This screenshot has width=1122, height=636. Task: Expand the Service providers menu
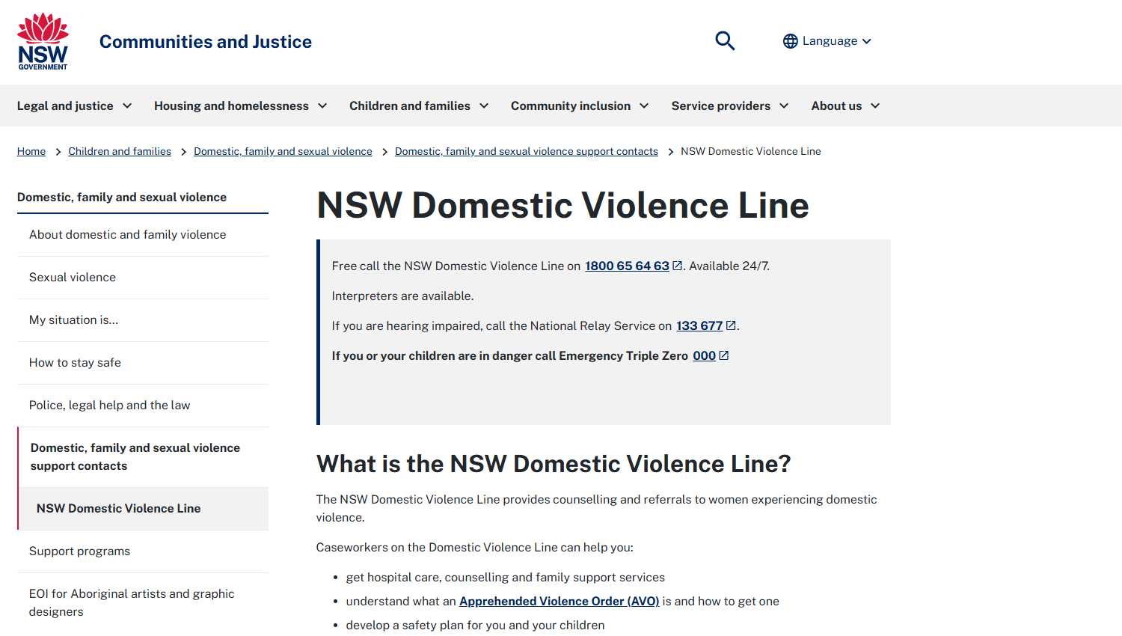(730, 106)
